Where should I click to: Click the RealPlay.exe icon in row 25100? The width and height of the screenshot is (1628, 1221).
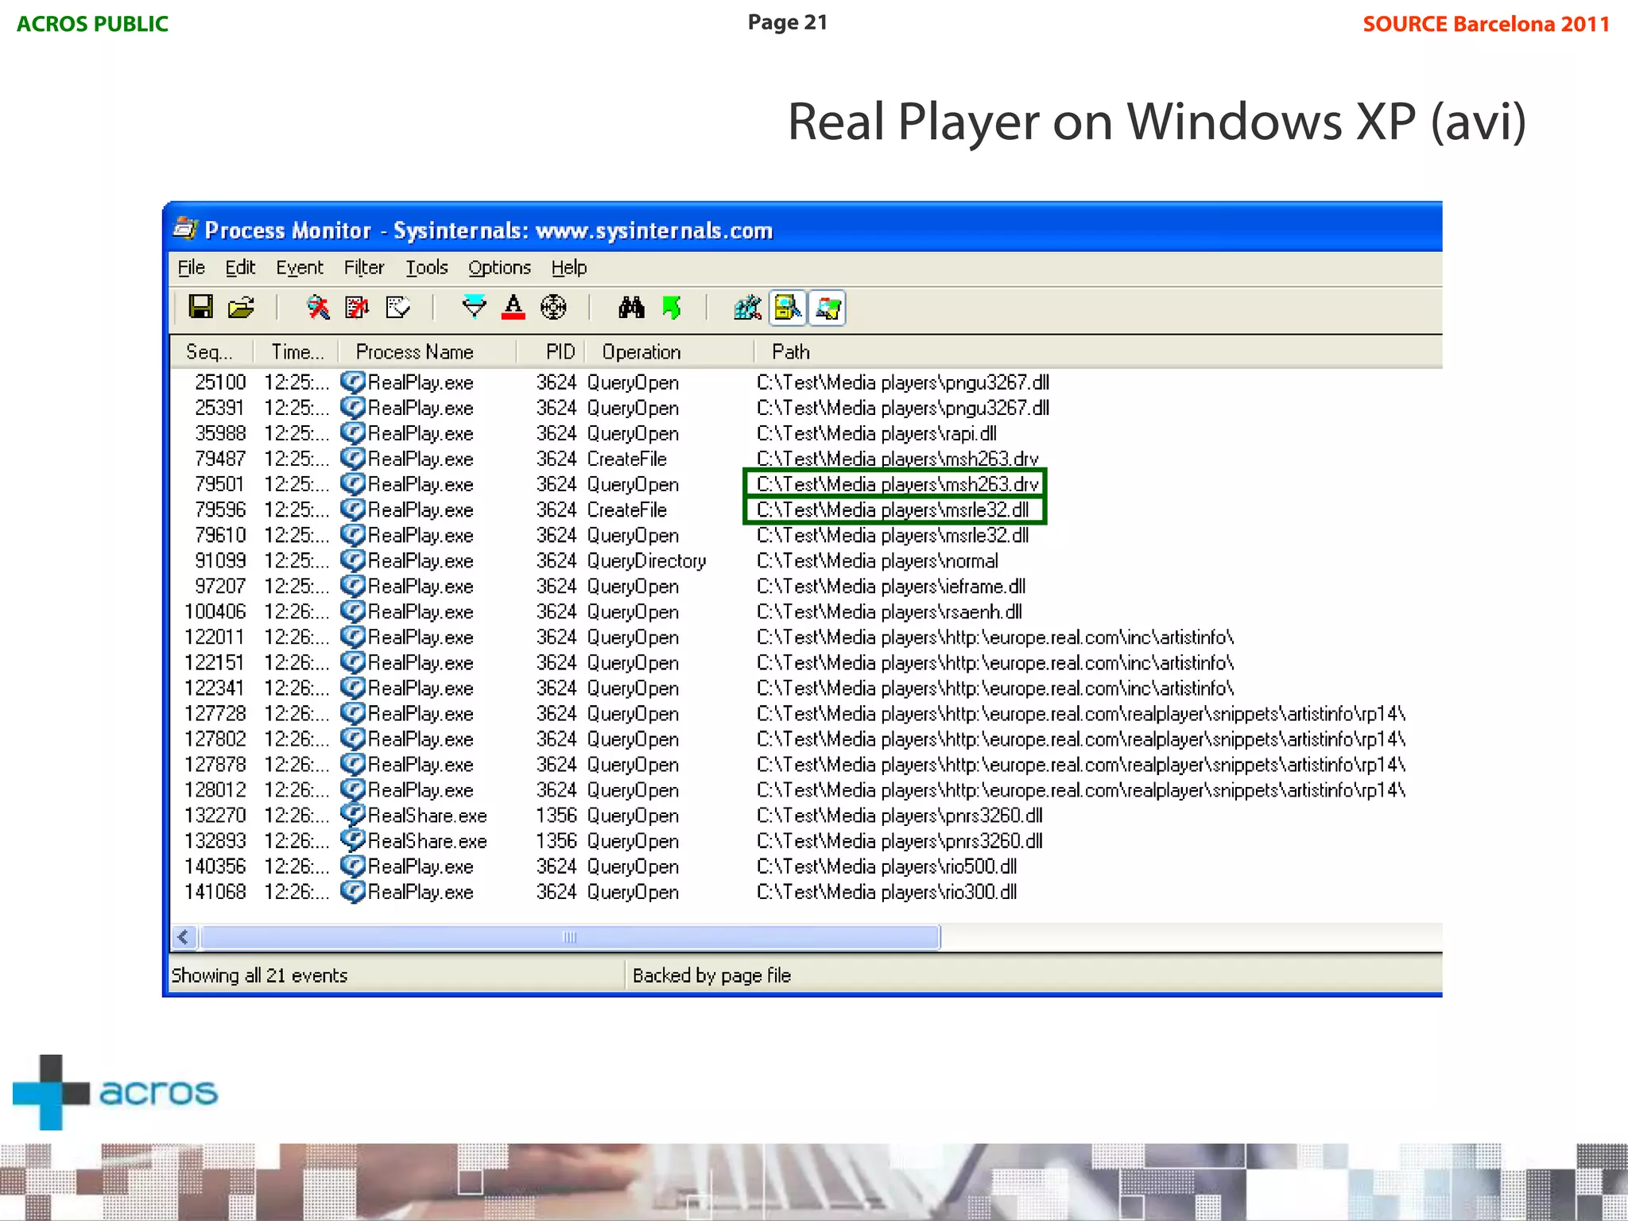tap(353, 382)
